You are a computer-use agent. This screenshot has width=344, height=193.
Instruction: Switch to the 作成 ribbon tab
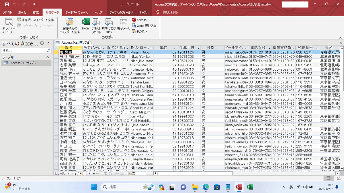coord(36,12)
